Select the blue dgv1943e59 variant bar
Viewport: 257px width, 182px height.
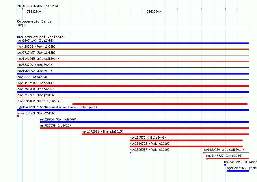click(133, 110)
